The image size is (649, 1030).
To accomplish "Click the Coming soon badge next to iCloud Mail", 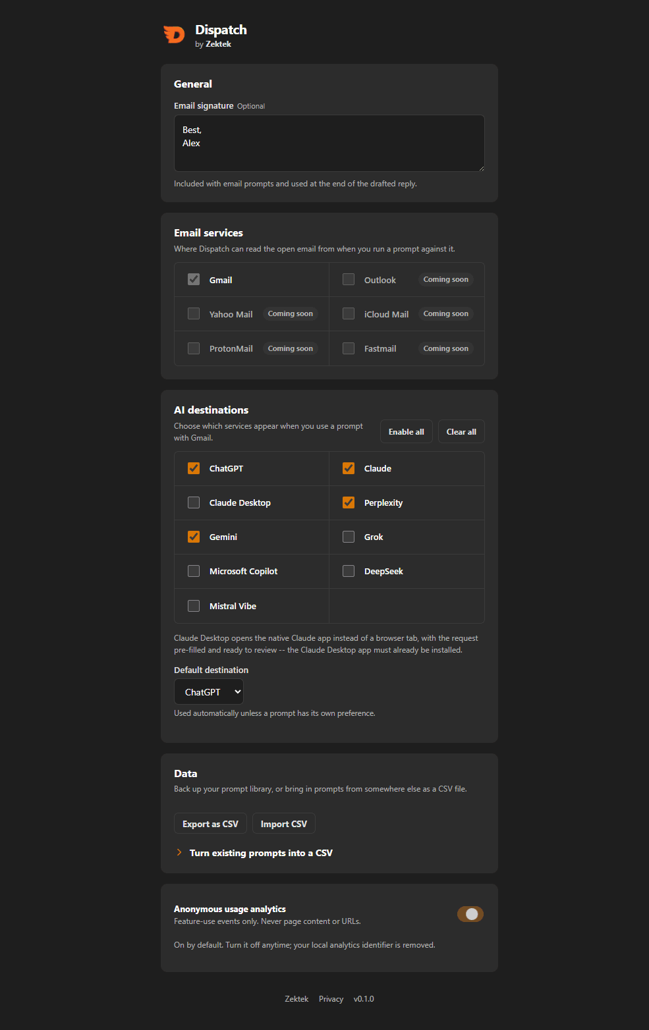I will point(446,313).
